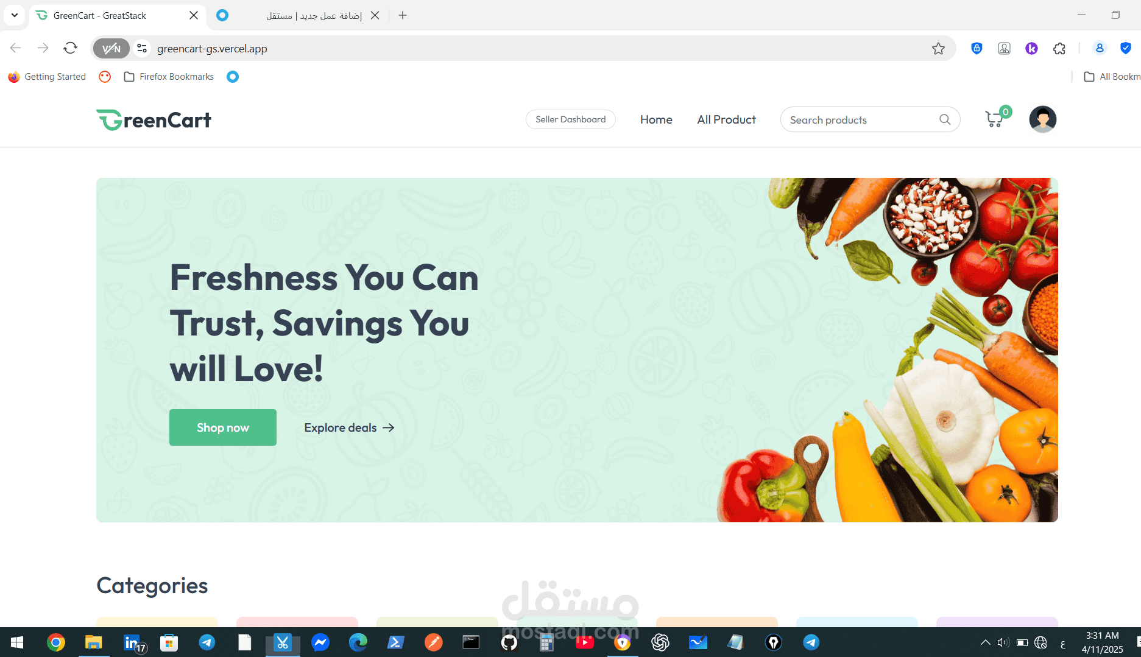This screenshot has height=657, width=1141.
Task: Bookmark this page with the star icon
Action: [938, 49]
